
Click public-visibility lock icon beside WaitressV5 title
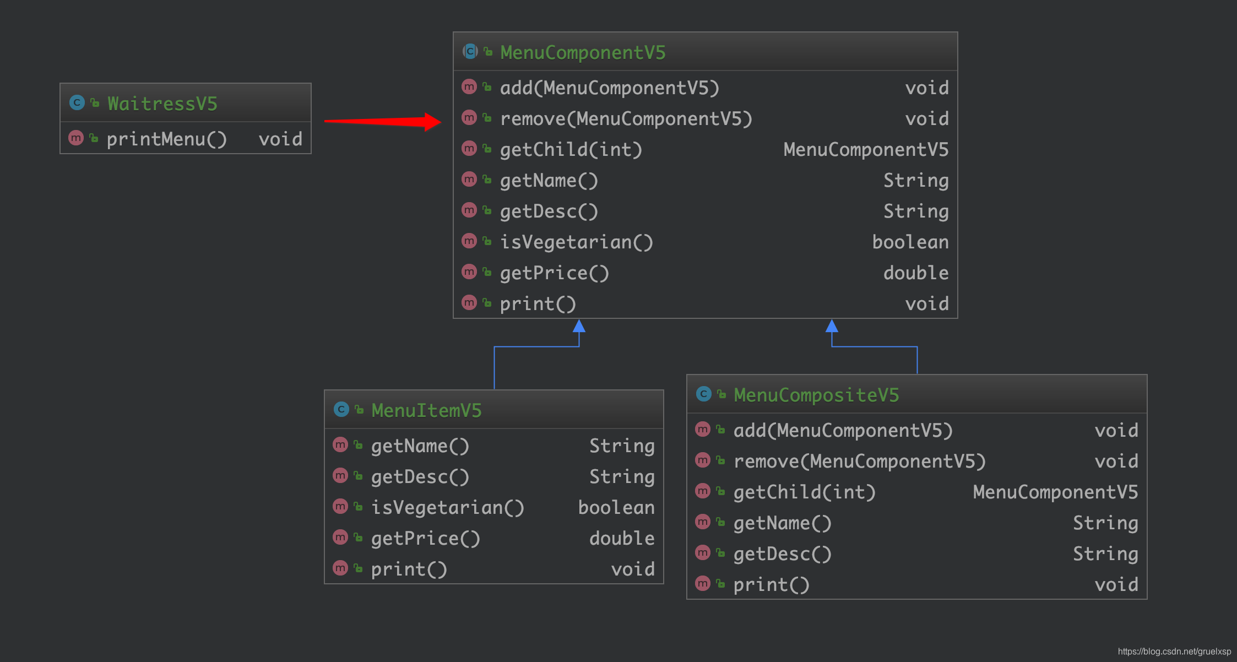tap(95, 102)
